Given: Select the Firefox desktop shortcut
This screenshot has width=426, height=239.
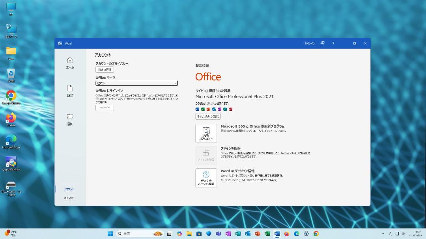Looking at the screenshot, I should tap(11, 120).
